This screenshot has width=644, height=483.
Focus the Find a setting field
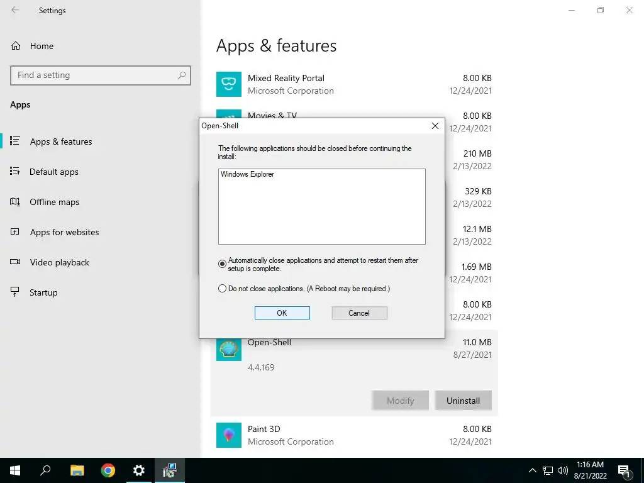[100, 75]
